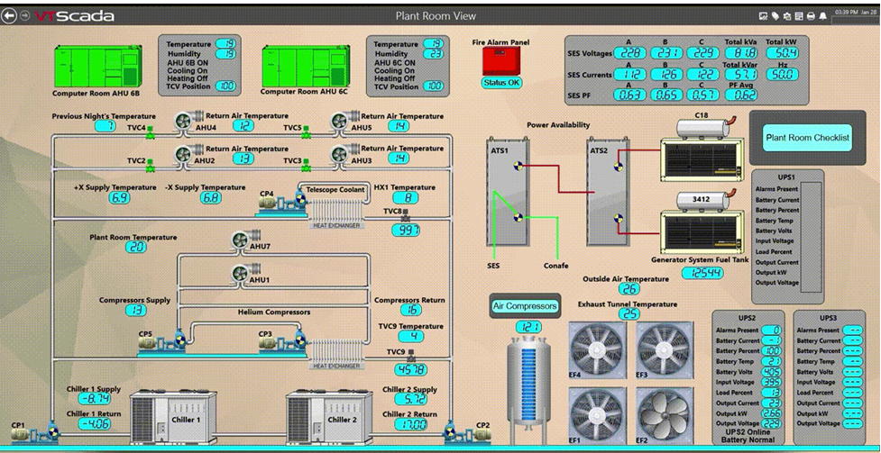
Task: Click the HX1 Temperature value
Action: pyautogui.click(x=406, y=197)
